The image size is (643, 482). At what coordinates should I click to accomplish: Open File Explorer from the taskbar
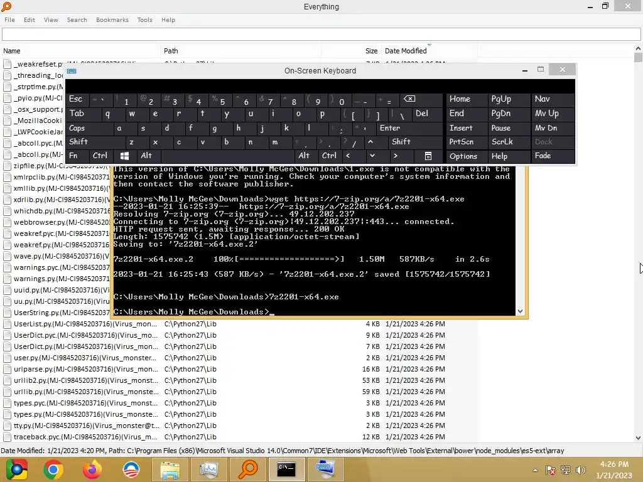tap(170, 469)
